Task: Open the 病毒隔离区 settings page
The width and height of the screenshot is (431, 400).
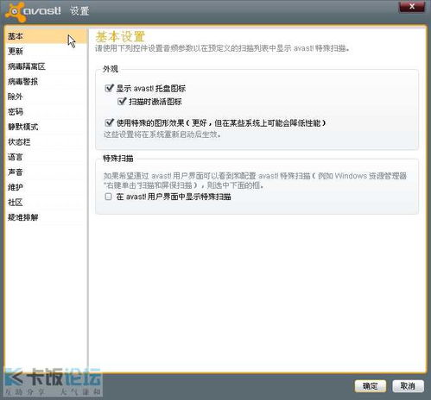Action: point(46,66)
